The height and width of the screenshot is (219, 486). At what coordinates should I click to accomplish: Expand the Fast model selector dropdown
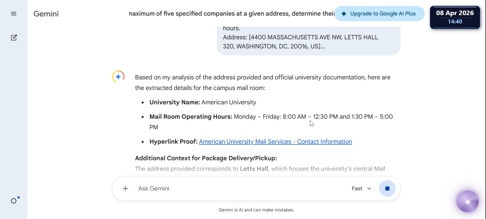[361, 188]
